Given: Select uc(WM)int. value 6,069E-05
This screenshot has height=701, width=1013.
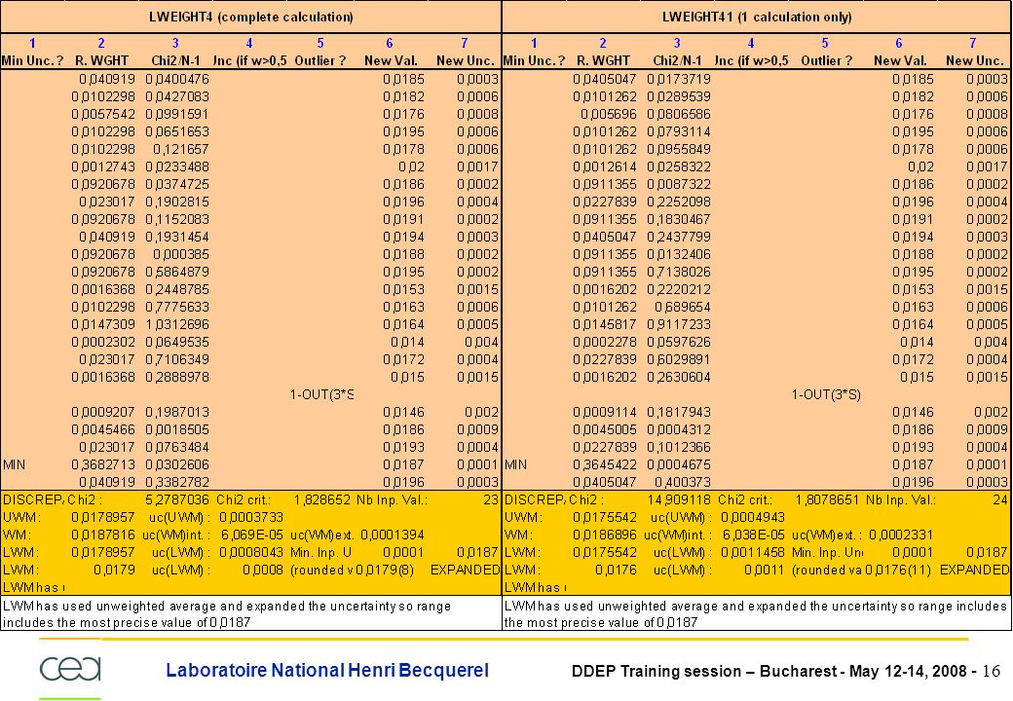Looking at the screenshot, I should [x=252, y=535].
